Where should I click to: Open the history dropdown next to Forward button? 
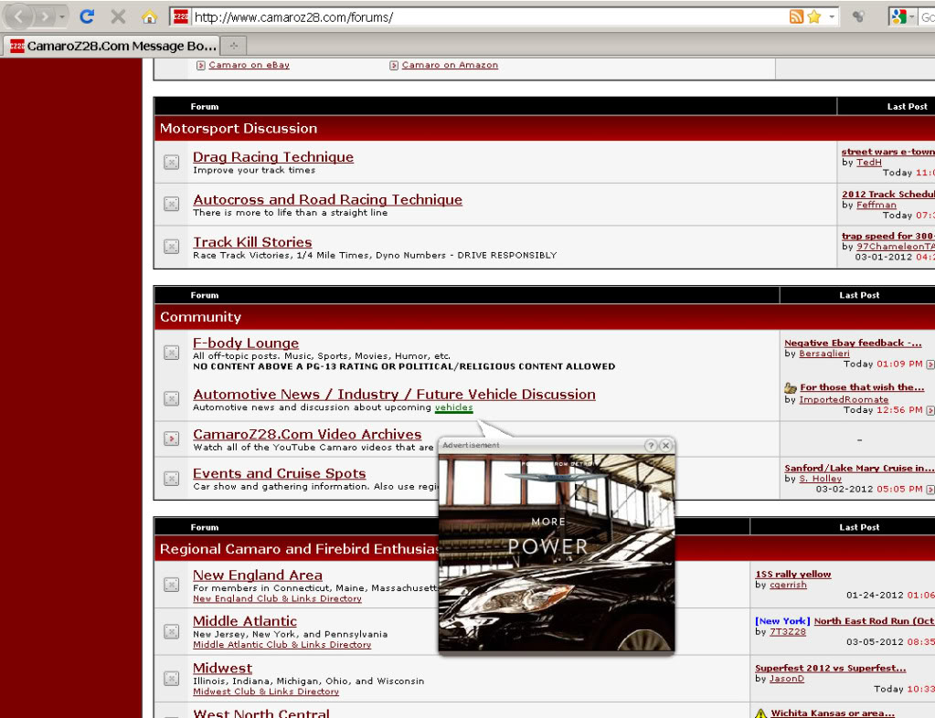[x=61, y=16]
